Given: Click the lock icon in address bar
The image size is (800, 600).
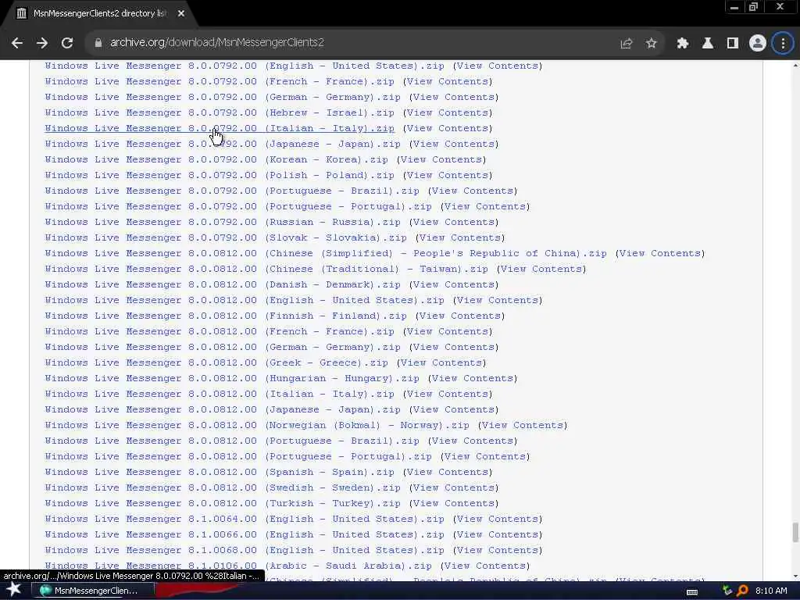Looking at the screenshot, I should pos(98,43).
